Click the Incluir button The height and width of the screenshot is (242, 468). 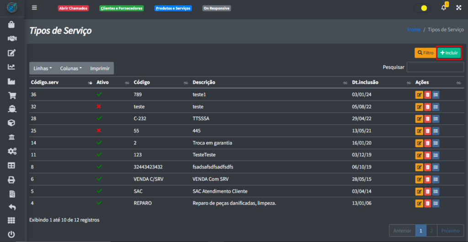449,53
